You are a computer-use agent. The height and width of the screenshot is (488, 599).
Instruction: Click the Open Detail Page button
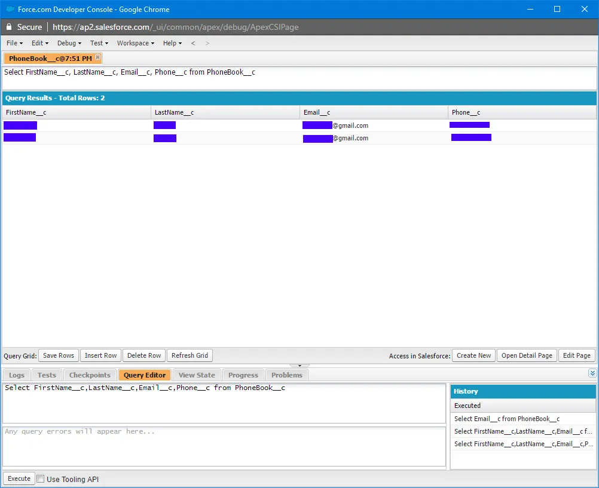527,355
